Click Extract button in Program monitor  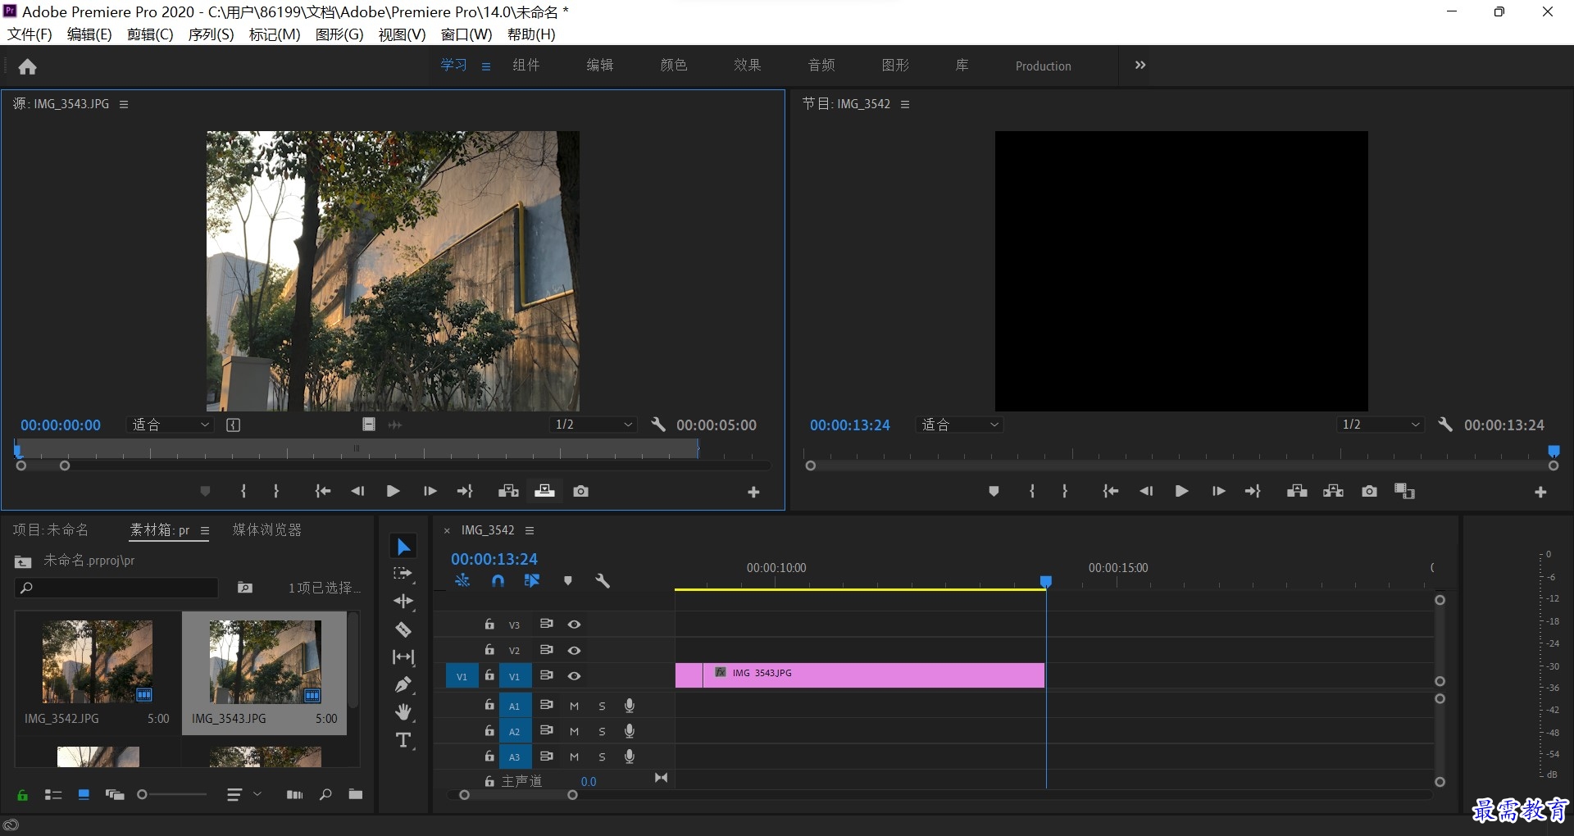coord(1333,491)
